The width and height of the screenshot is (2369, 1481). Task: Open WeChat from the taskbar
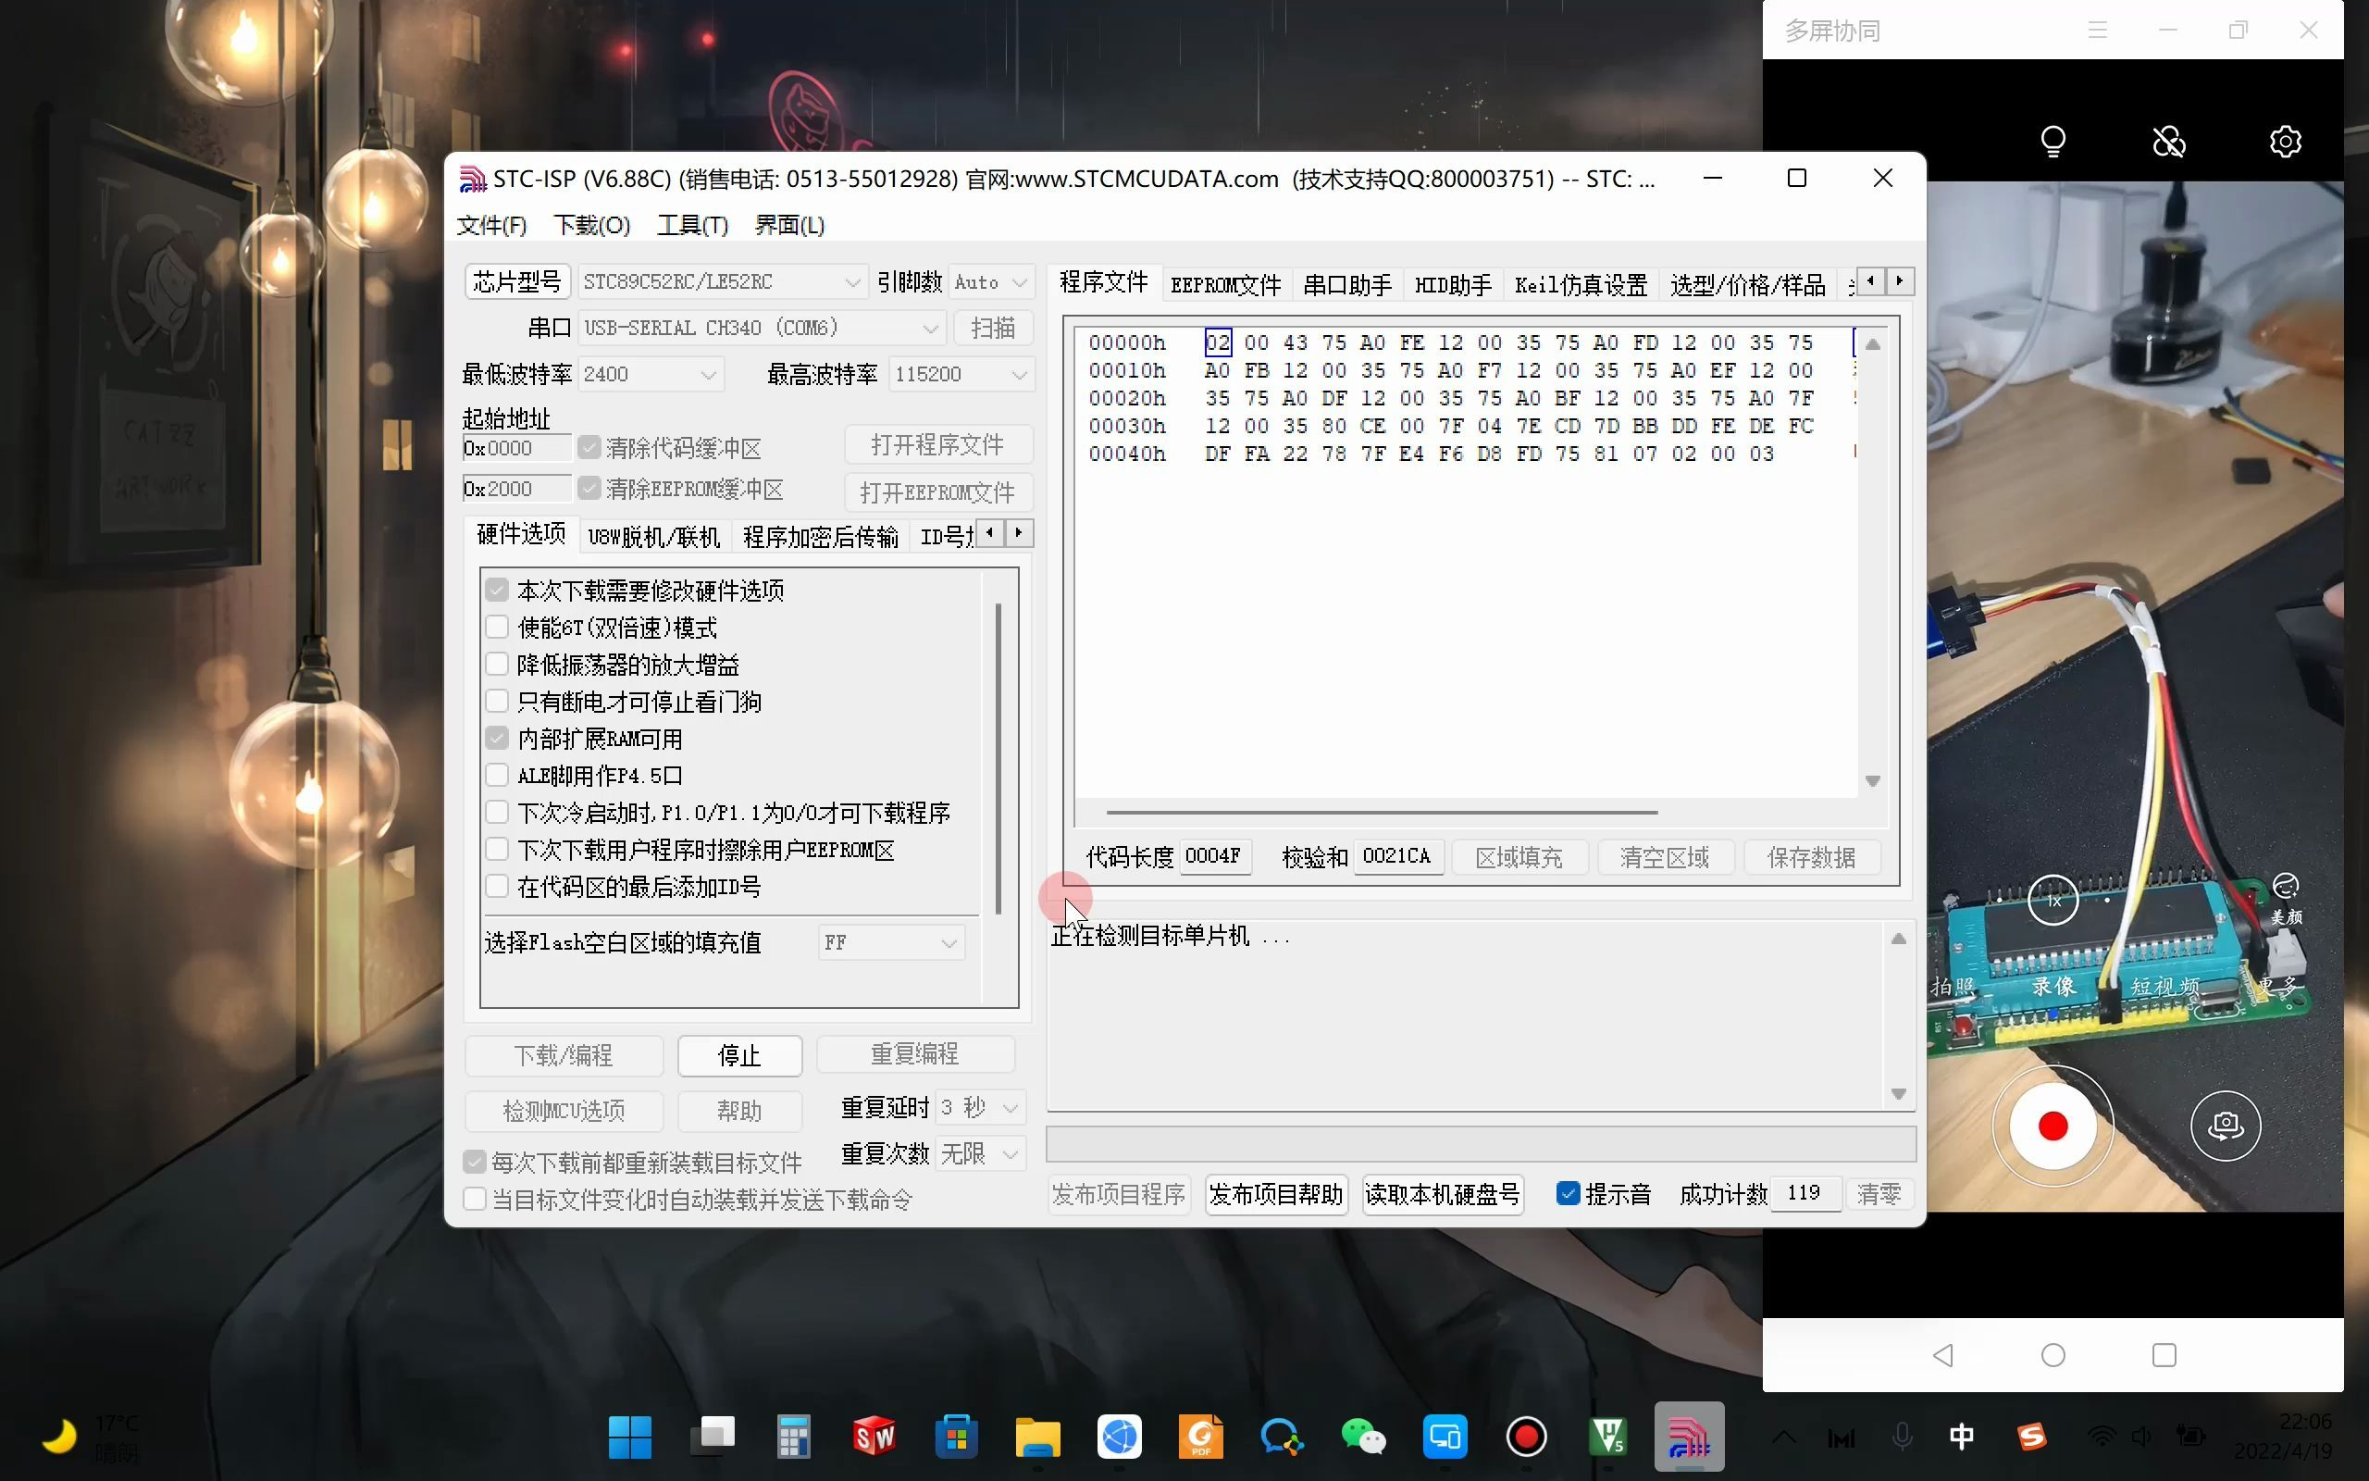(1364, 1437)
